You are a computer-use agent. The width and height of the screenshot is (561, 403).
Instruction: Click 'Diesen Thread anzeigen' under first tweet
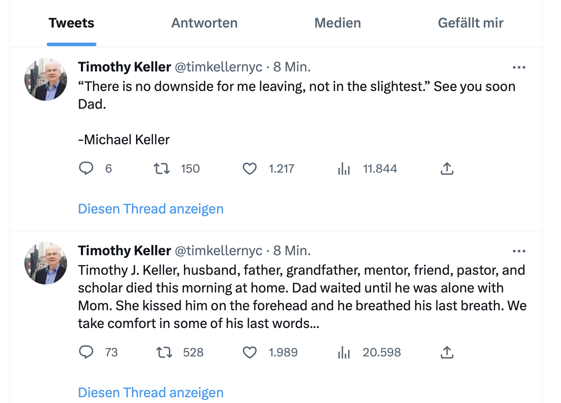tap(151, 209)
